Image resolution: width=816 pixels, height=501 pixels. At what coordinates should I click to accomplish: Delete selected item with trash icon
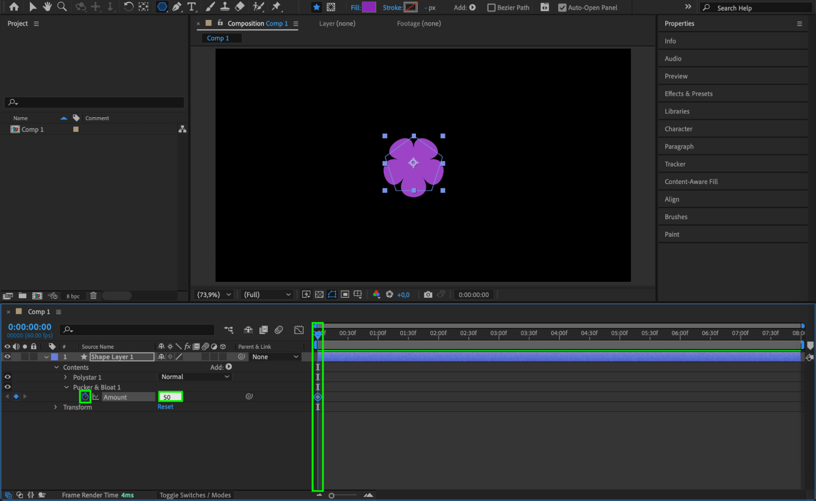(93, 296)
